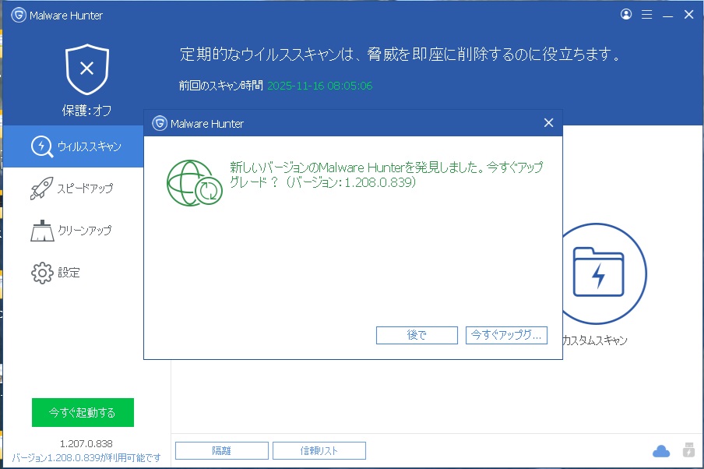Click the カスタムスキャン label
Screen dimensions: 704x469
(x=595, y=340)
